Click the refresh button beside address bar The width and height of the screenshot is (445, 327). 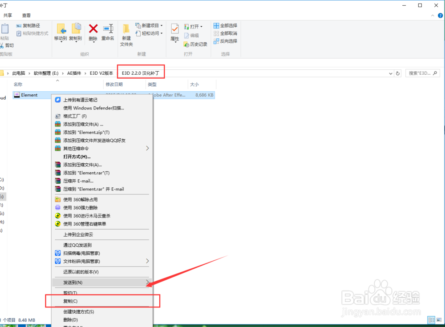click(397, 73)
